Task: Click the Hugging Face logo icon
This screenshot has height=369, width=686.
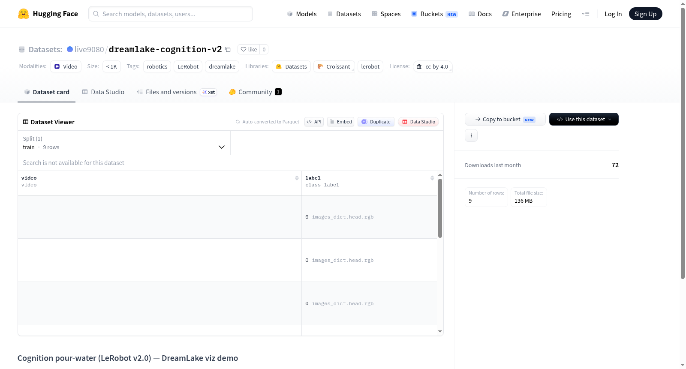Action: click(24, 14)
